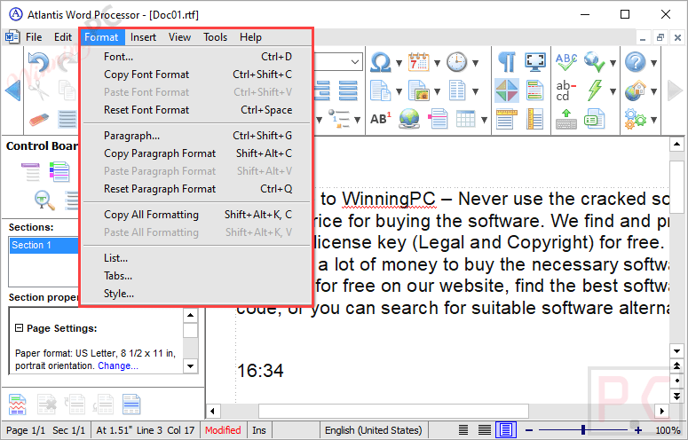Click the Word document icon in menu bar
This screenshot has height=440, width=688.
(x=12, y=37)
